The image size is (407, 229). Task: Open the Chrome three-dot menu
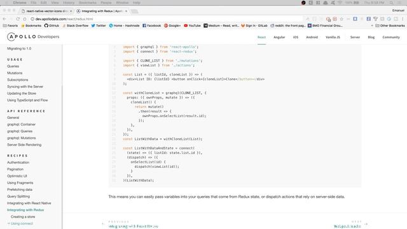pyautogui.click(x=403, y=19)
